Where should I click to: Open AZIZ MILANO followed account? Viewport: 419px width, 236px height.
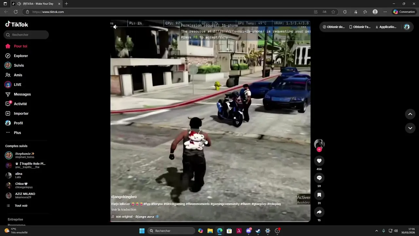point(20,195)
